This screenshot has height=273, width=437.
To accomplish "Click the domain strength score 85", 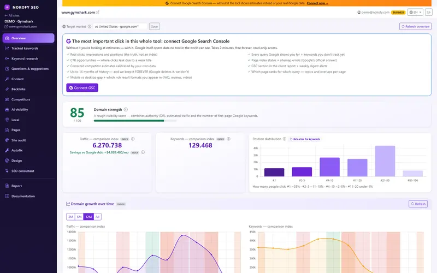I will coord(77,112).
